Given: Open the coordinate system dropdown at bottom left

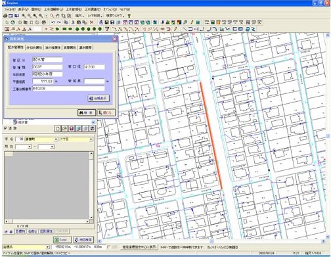Looking at the screenshot, I should (26, 247).
